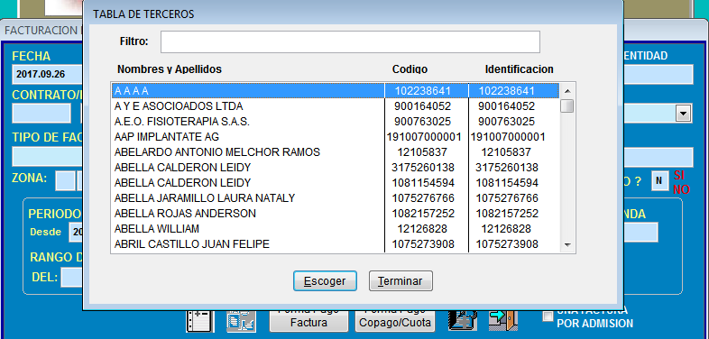Click into the Filtro text field
Viewport: 709px width, 339px height.
(350, 42)
